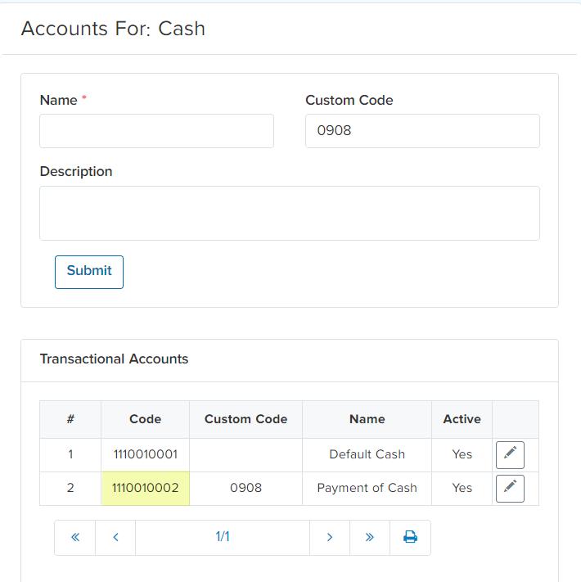Go to the previous page of accounts
This screenshot has width=581, height=582.
click(115, 538)
